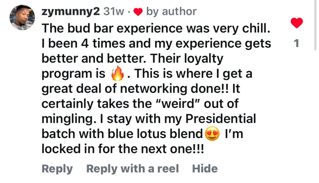Click Reply under the comment
Image resolution: width=319 pixels, height=183 pixels.
tap(57, 169)
